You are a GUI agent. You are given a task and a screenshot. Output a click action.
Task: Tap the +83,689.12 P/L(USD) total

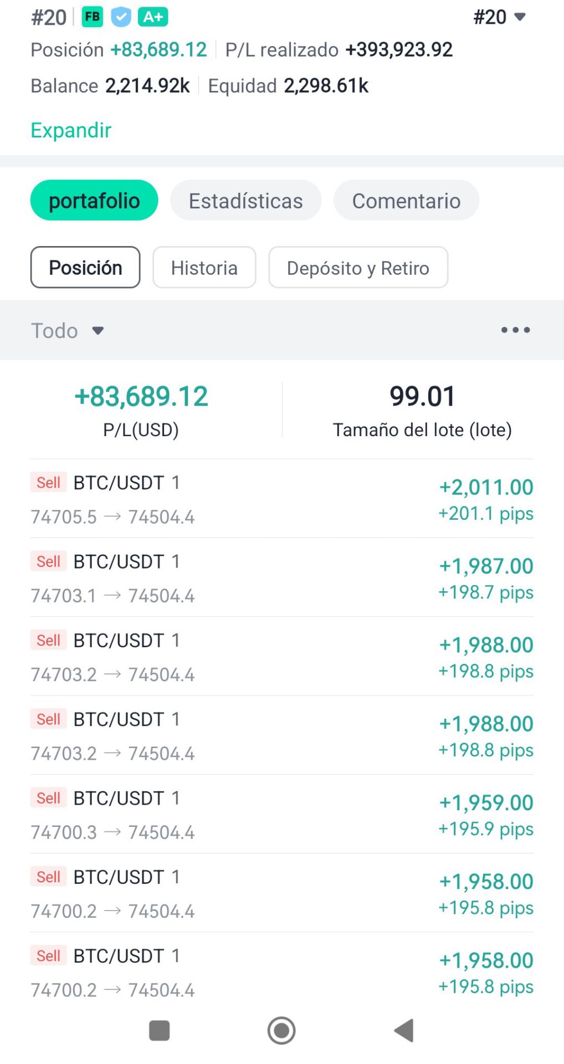[141, 397]
